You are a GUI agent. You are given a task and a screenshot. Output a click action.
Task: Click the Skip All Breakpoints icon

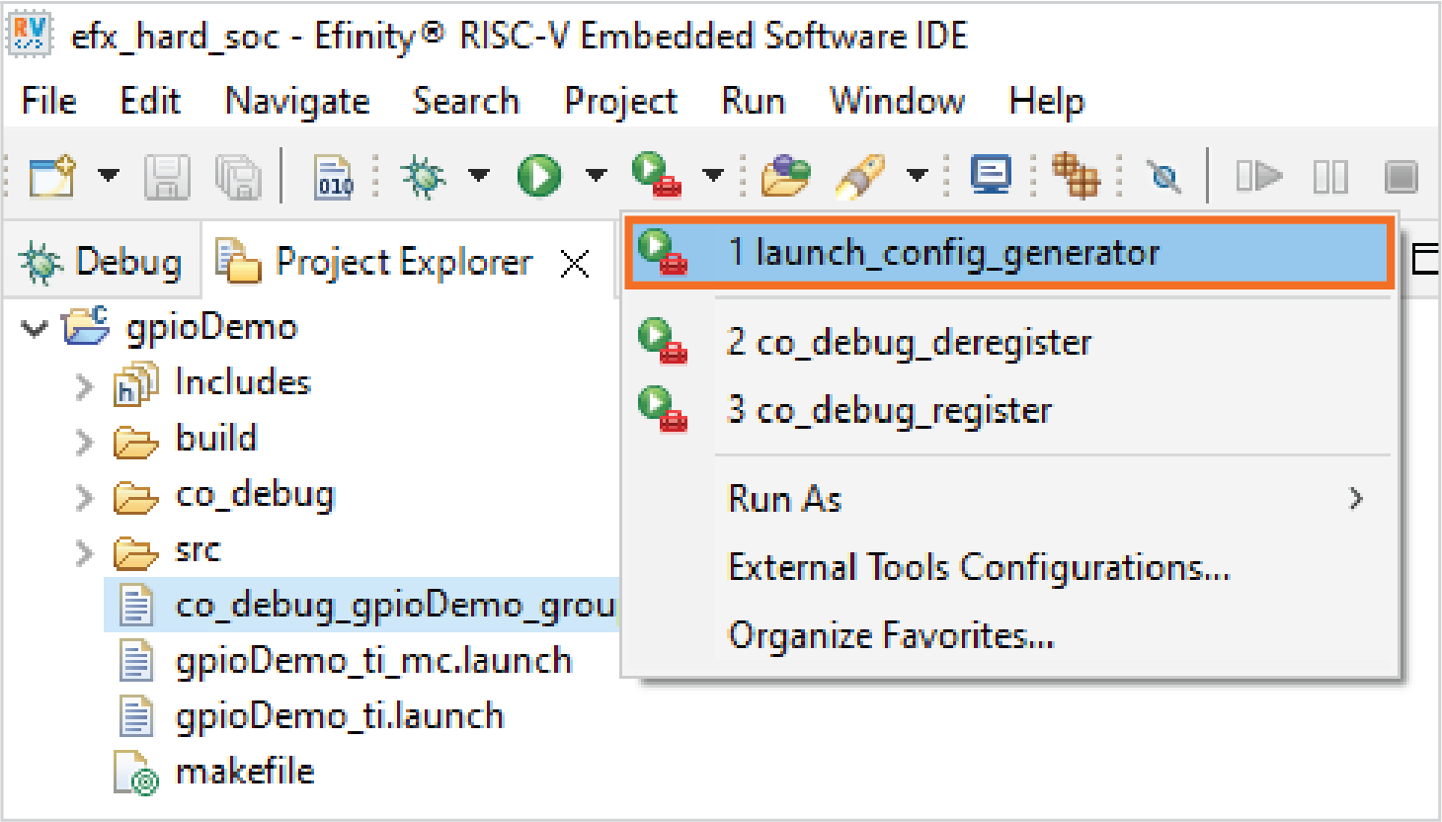[x=1163, y=177]
